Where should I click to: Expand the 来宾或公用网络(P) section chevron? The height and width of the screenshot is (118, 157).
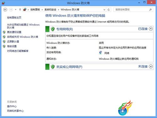pos(151,66)
